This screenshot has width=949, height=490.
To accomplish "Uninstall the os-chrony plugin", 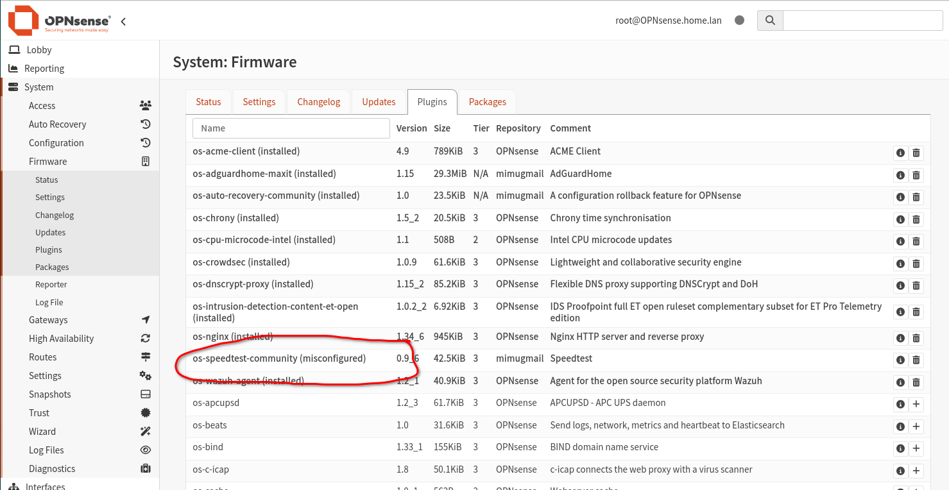I will point(916,219).
